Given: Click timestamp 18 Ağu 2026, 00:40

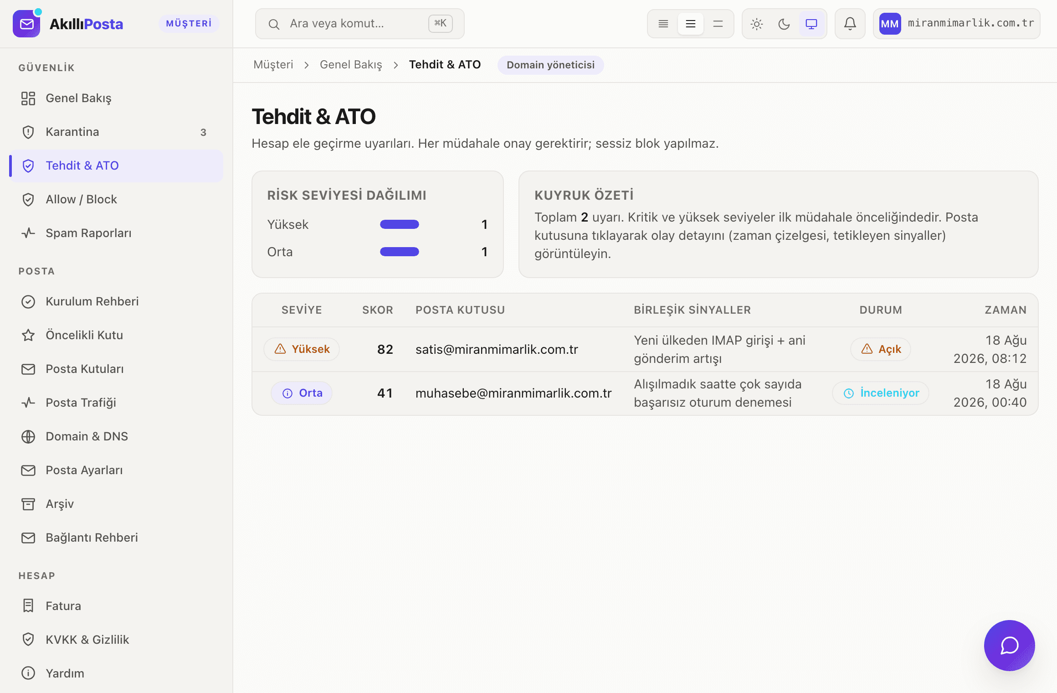Looking at the screenshot, I should 990,393.
